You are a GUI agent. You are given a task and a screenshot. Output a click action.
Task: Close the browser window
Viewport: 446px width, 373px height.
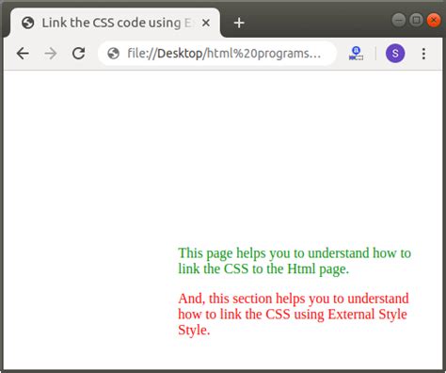(x=434, y=20)
